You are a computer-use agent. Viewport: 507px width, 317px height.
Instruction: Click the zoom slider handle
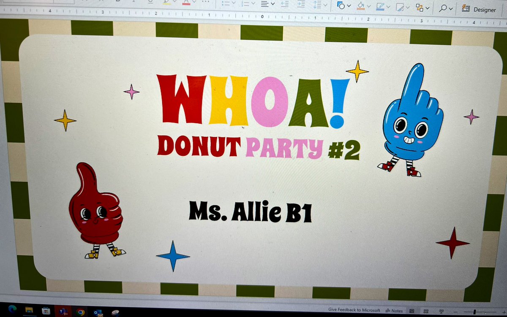[x=475, y=312]
